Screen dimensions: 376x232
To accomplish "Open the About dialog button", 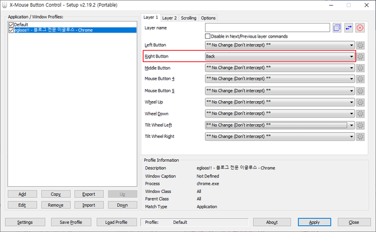I will click(272, 223).
